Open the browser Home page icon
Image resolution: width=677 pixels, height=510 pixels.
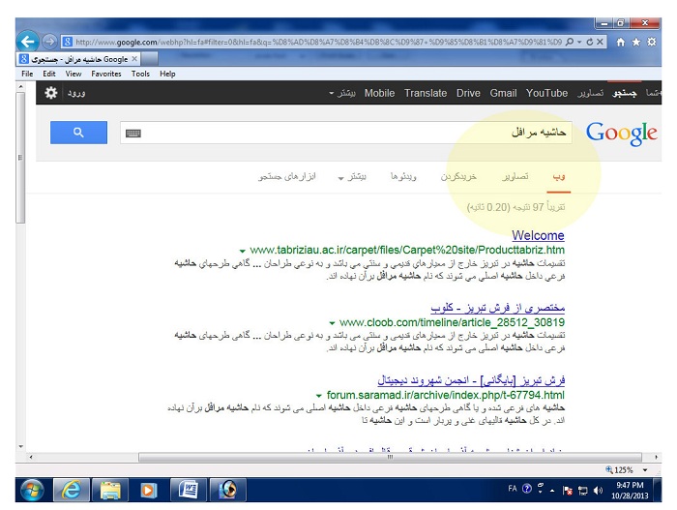pos(621,42)
